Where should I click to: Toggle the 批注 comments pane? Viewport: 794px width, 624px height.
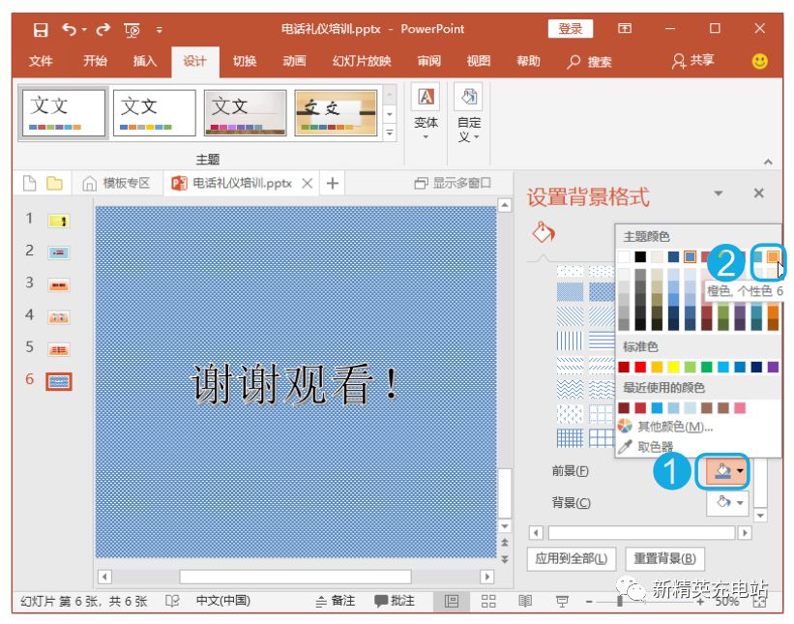(395, 601)
